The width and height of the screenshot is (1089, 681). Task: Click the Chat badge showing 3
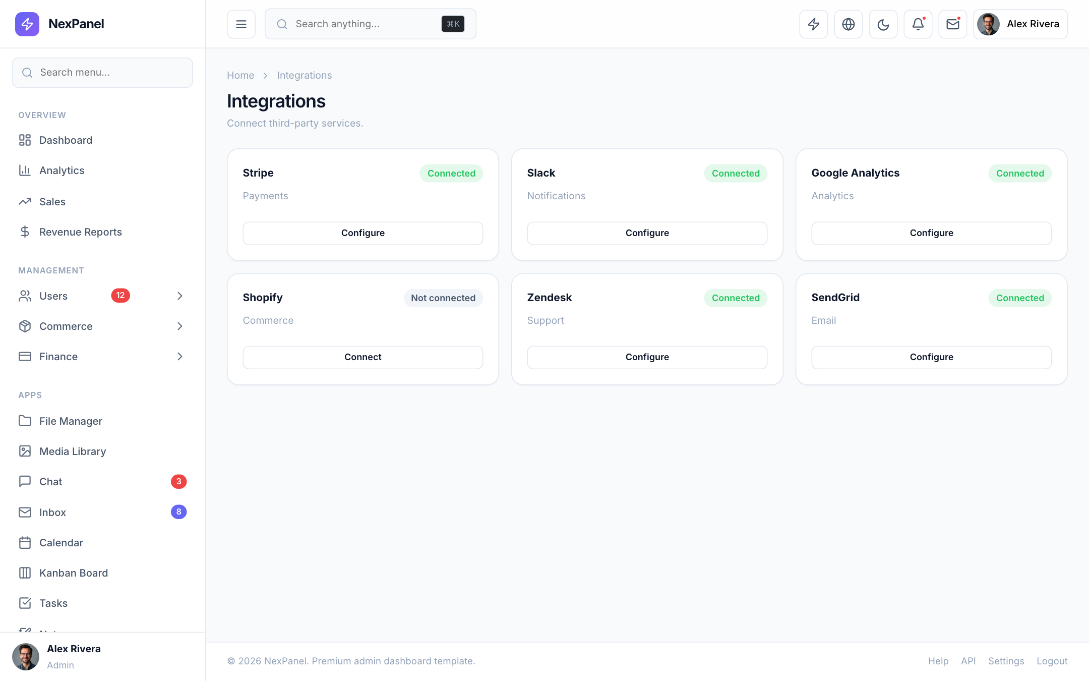(178, 481)
